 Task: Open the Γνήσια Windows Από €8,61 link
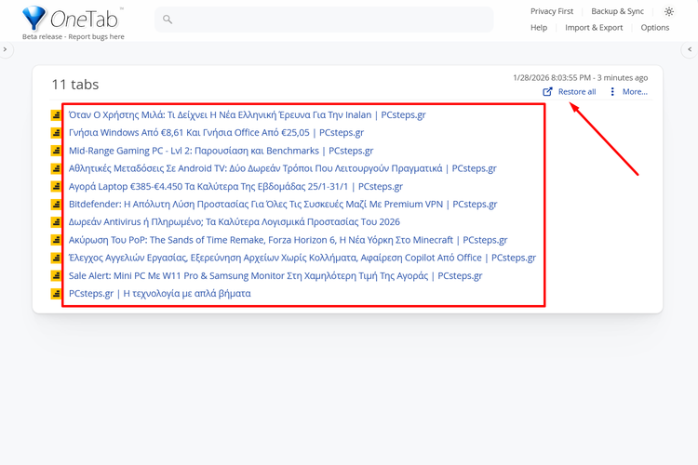coord(216,133)
